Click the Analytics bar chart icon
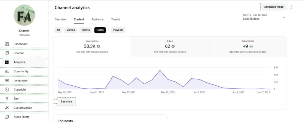The height and width of the screenshot is (122, 304). click(7, 62)
